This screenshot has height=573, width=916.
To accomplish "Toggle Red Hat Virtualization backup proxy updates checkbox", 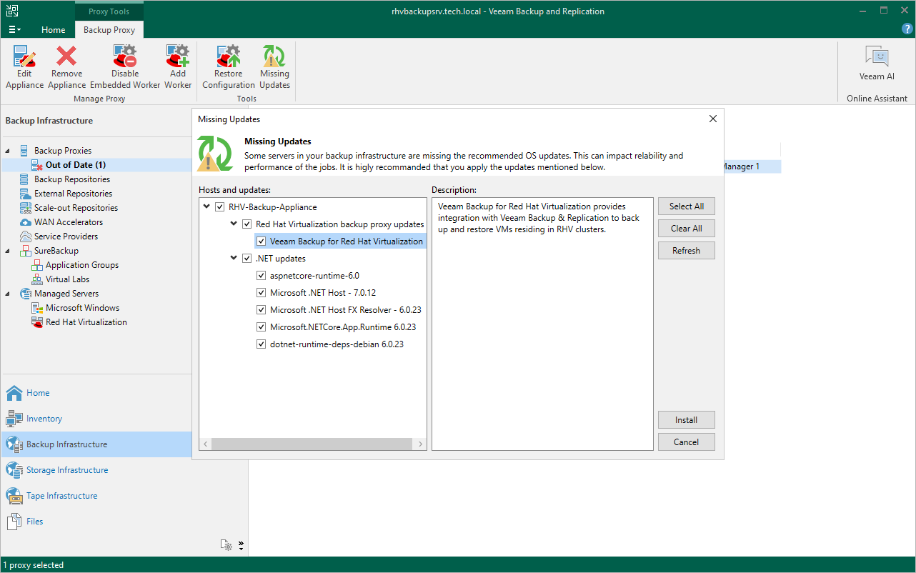I will point(247,224).
